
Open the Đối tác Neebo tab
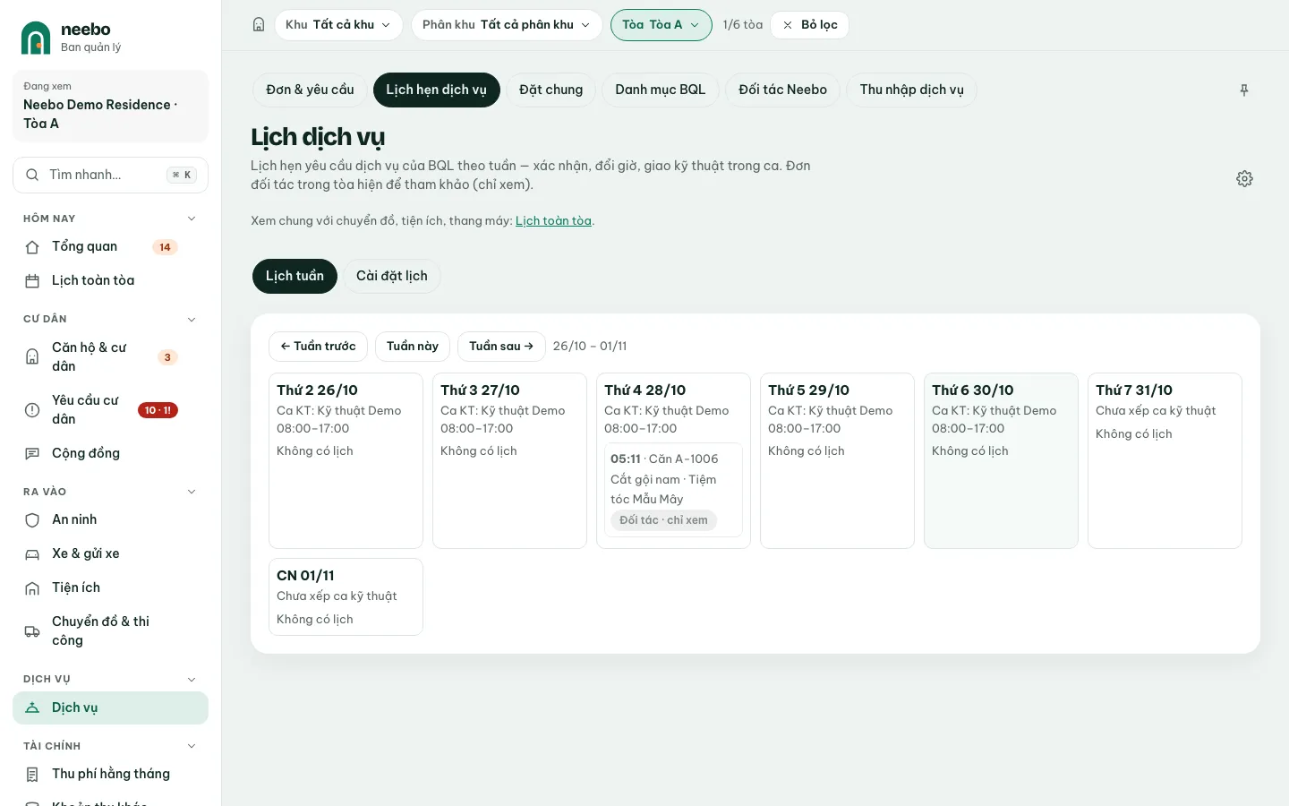point(783,90)
